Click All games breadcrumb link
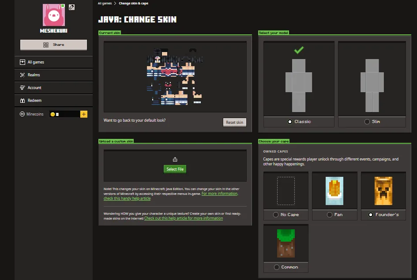The image size is (417, 280). pyautogui.click(x=105, y=4)
